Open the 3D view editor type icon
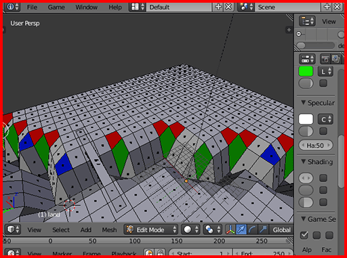Image resolution: width=347 pixels, height=258 pixels. (x=13, y=230)
